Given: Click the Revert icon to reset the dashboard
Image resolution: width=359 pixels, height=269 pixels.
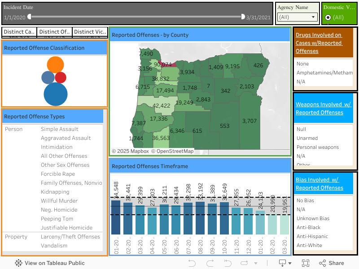Looking at the screenshot, I should [x=227, y=263].
